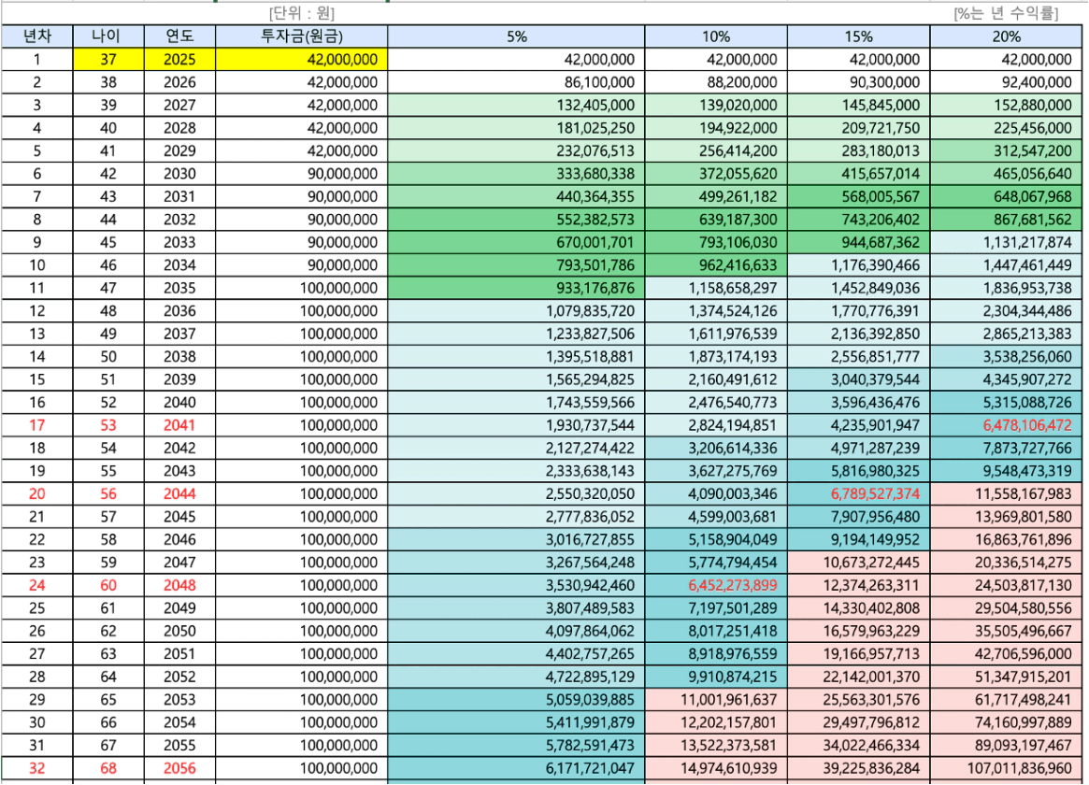Viewport: 1089px width, 785px height.
Task: Click cell 6,171,721,047
Action: coord(516,770)
